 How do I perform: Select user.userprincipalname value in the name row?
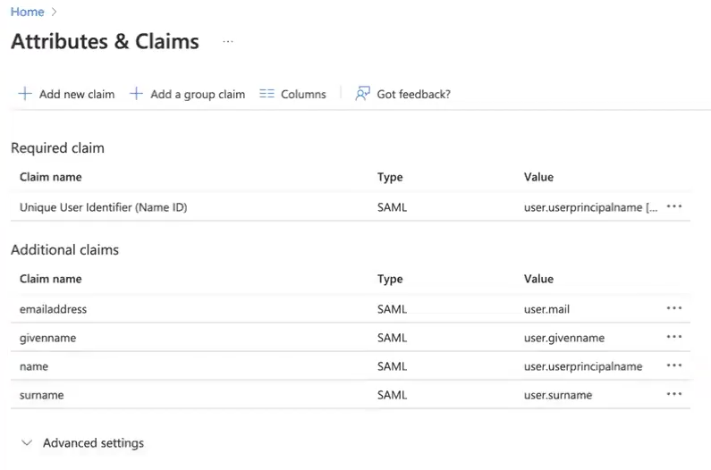point(583,366)
